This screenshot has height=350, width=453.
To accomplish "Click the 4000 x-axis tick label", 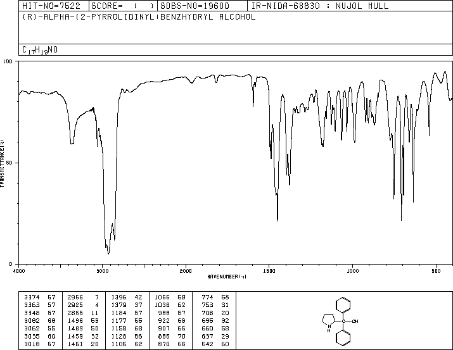I will (x=19, y=271).
